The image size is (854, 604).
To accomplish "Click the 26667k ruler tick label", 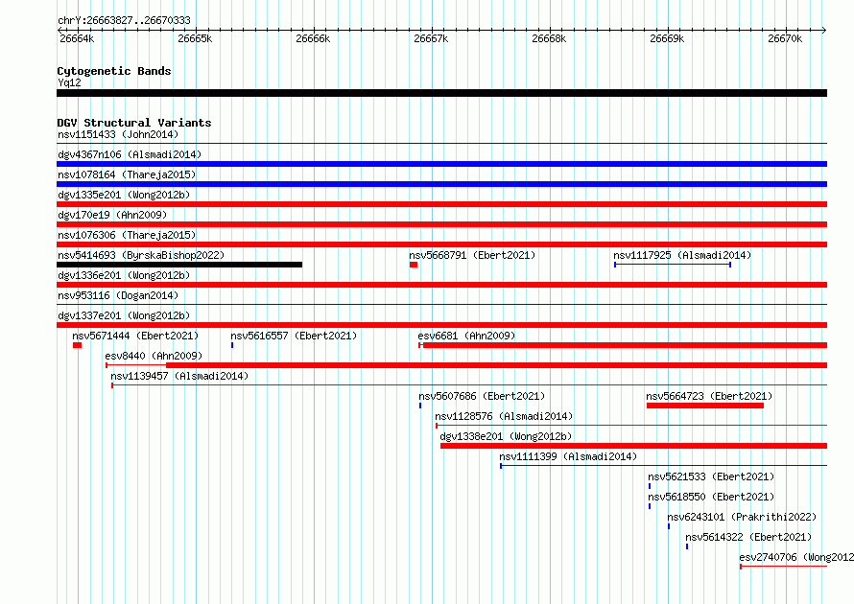I will (x=431, y=38).
